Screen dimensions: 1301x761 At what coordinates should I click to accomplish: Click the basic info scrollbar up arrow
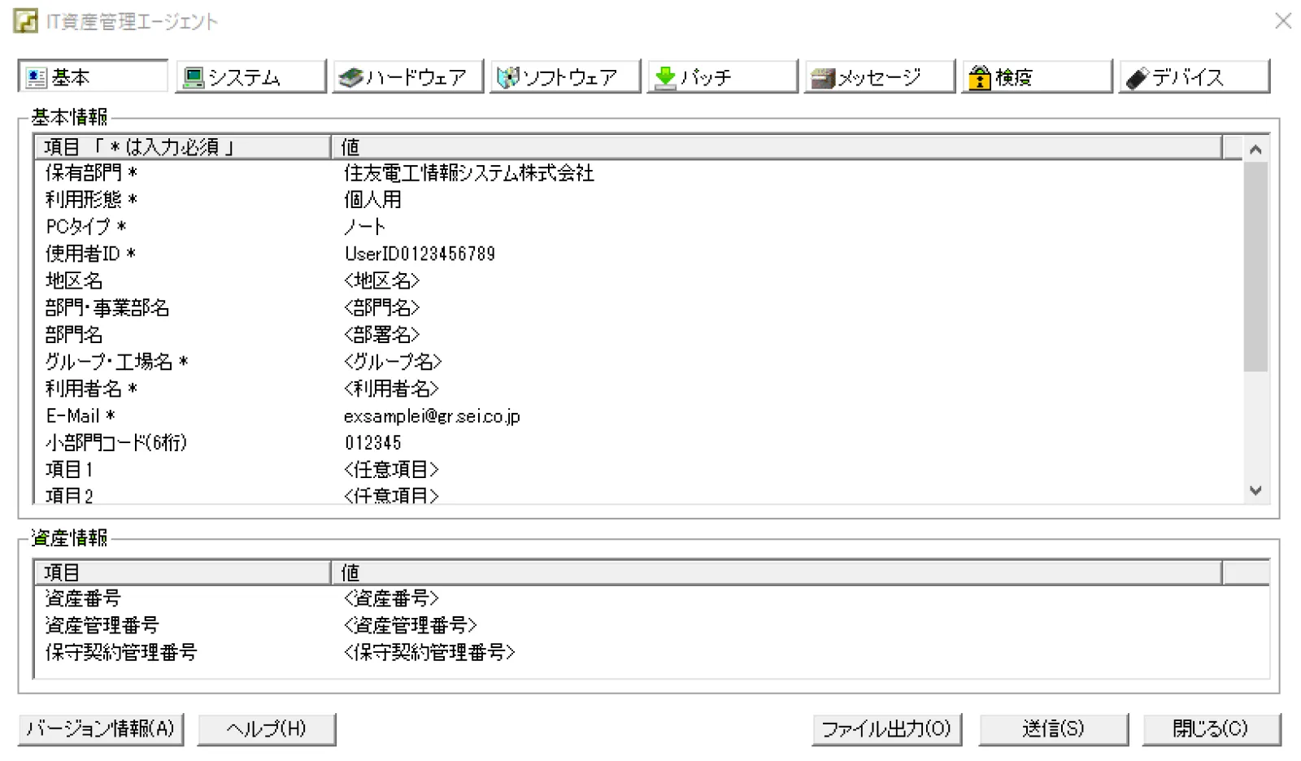click(x=1255, y=150)
